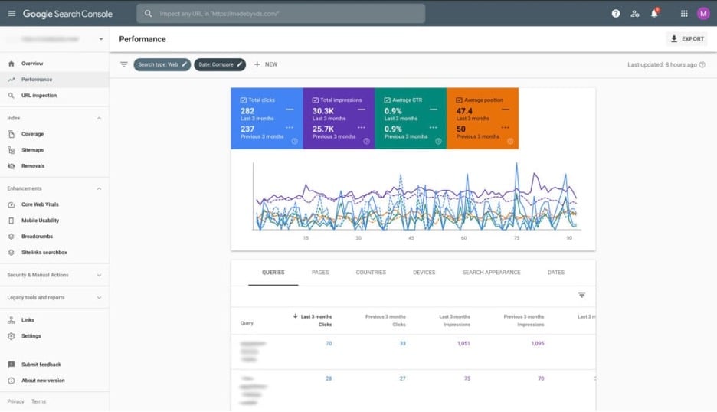Click the 1,095 previous impressions value
This screenshot has height=412, width=717.
point(538,343)
